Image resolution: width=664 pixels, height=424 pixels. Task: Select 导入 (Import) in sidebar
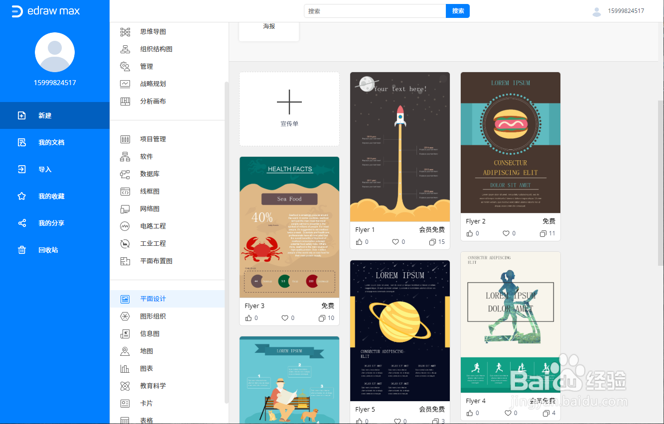pyautogui.click(x=55, y=169)
